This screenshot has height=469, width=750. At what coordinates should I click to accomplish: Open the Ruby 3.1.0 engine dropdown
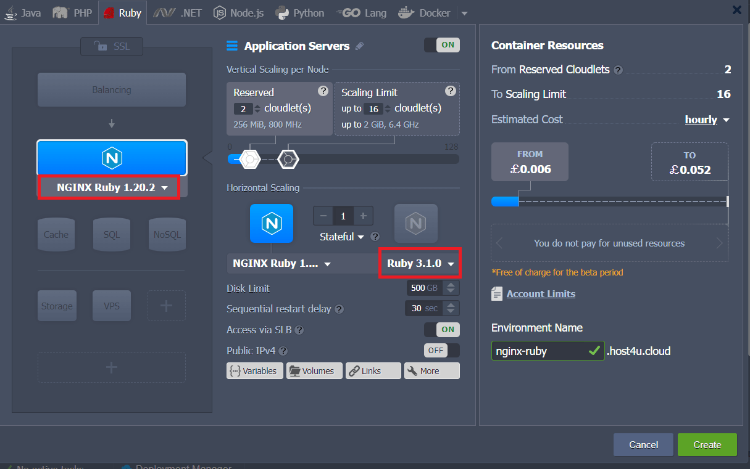click(x=420, y=263)
